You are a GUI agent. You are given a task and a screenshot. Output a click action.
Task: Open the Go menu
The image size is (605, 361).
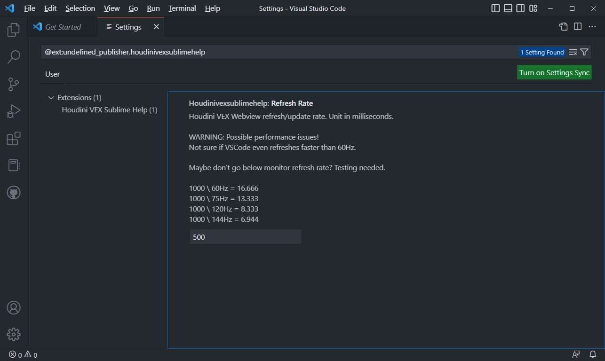133,8
